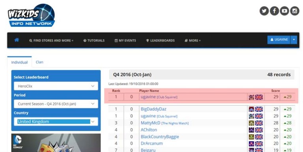The width and height of the screenshot is (303, 152).
Task: Open WizKids Instagram icon
Action: click(294, 11)
